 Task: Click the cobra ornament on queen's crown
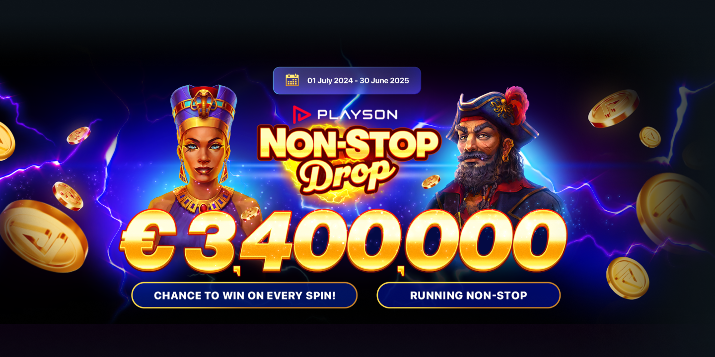(x=204, y=100)
